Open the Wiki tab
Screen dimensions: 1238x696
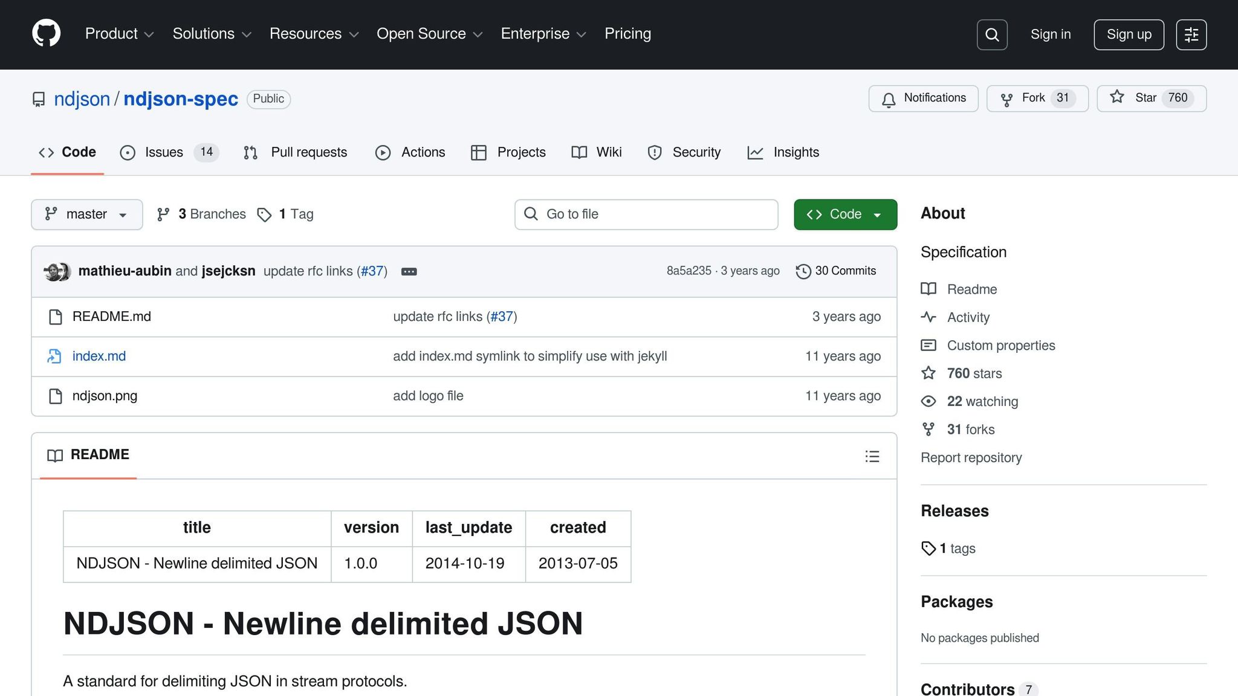coord(597,152)
